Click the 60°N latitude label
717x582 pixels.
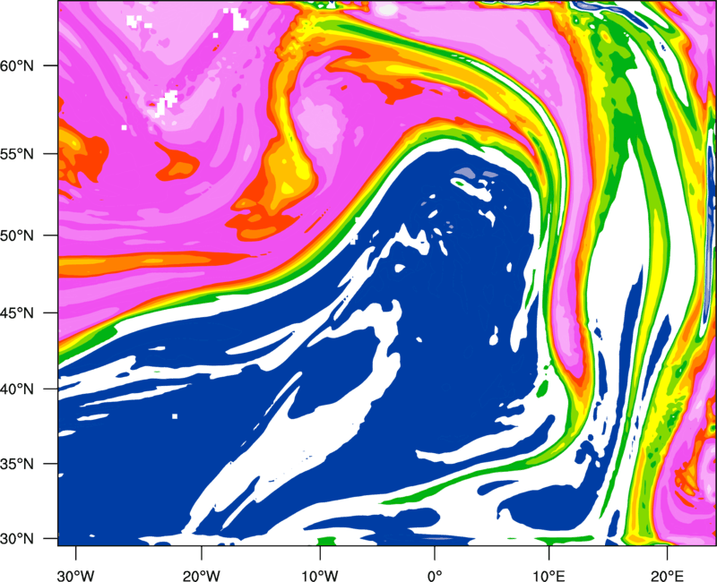coord(17,65)
